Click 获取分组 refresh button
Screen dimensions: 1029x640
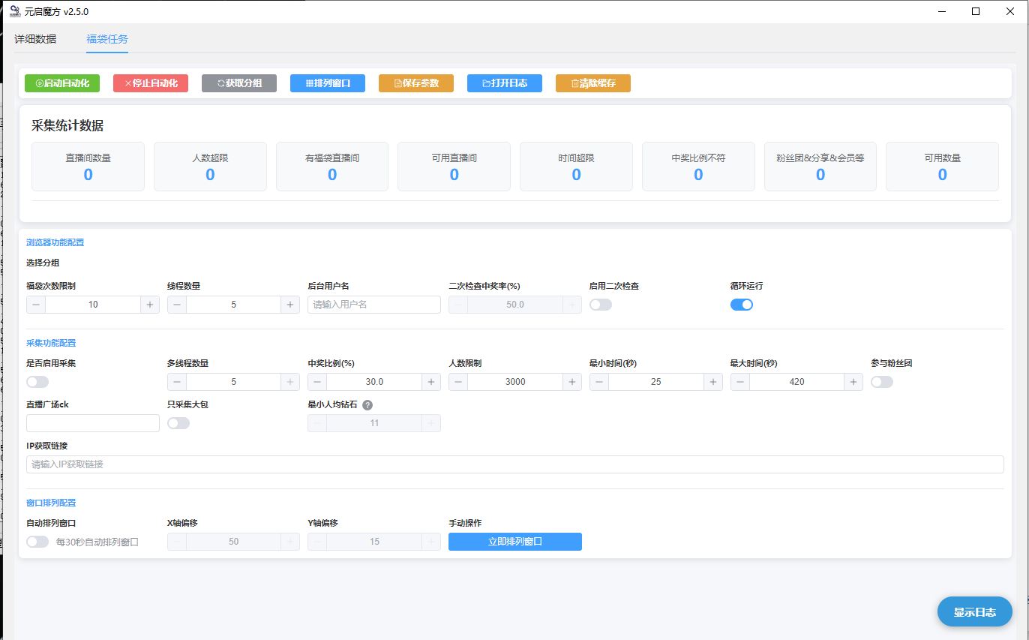point(239,83)
